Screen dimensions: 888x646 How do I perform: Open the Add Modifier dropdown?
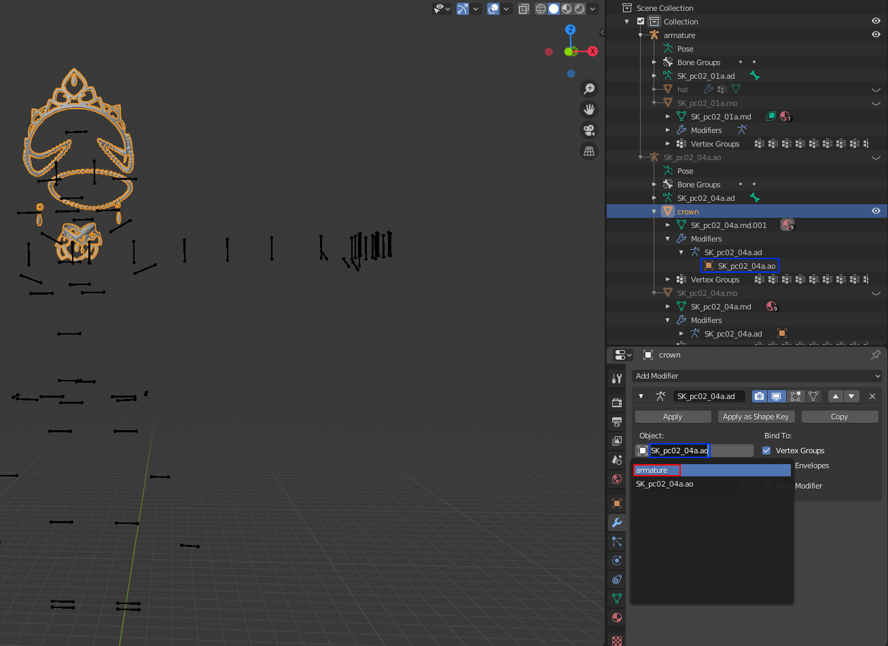(757, 376)
